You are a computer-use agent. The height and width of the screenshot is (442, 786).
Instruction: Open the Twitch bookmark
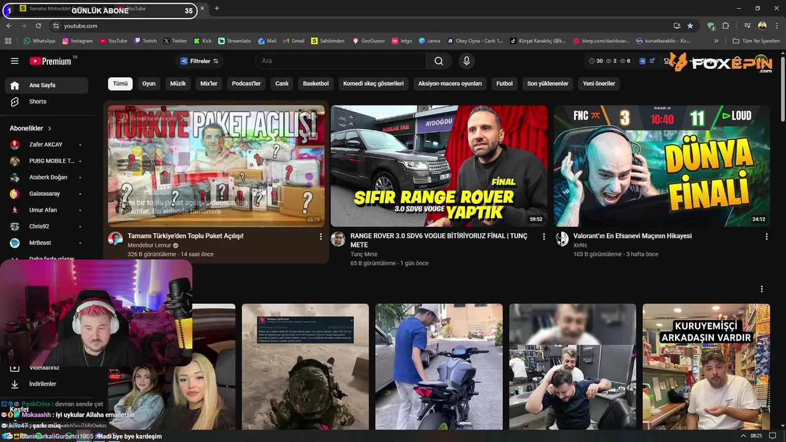(x=145, y=41)
